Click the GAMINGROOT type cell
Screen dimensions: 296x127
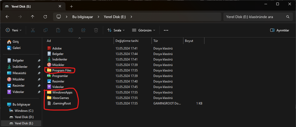tap(167, 103)
